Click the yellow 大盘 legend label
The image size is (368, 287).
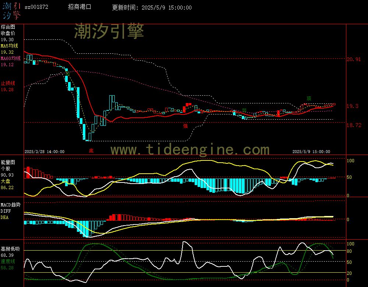[x=6, y=181]
